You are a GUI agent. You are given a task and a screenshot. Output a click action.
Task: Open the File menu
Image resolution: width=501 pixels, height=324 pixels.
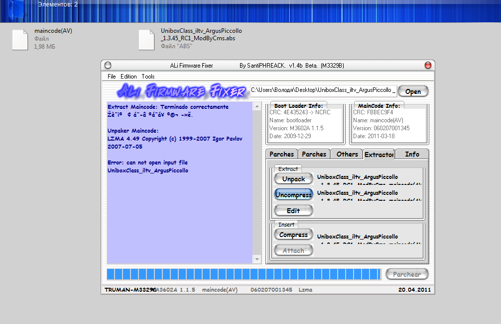click(x=112, y=77)
